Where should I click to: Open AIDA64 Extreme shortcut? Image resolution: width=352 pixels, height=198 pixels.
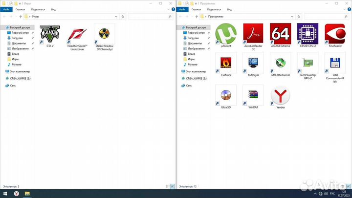pyautogui.click(x=281, y=36)
